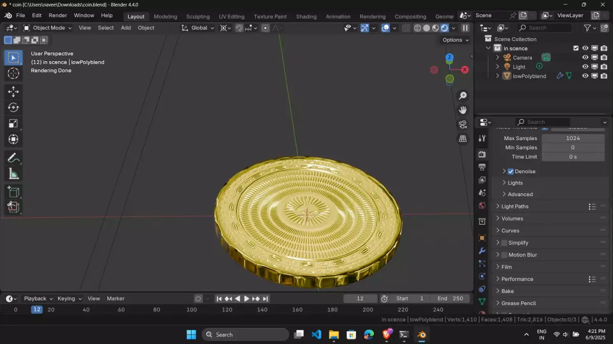The image size is (613, 344).
Task: Pick the Add Cube tool
Action: (13, 192)
